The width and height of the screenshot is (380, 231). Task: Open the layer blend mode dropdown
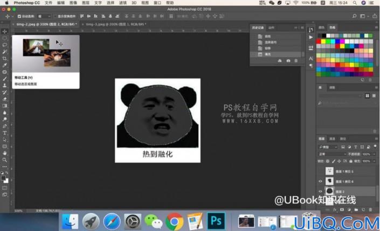click(x=332, y=154)
